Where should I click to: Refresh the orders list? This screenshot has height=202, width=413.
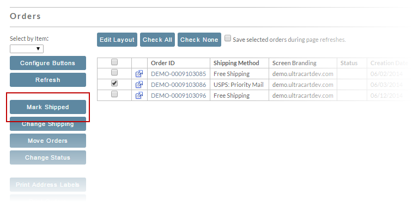(48, 80)
